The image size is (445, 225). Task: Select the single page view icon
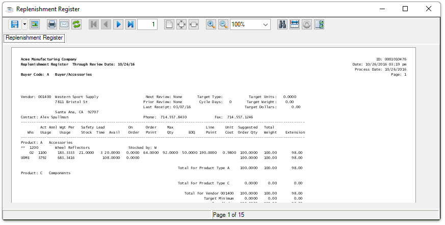[x=169, y=24]
